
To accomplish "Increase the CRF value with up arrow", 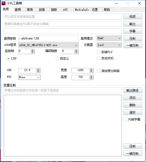I will click(38, 70).
